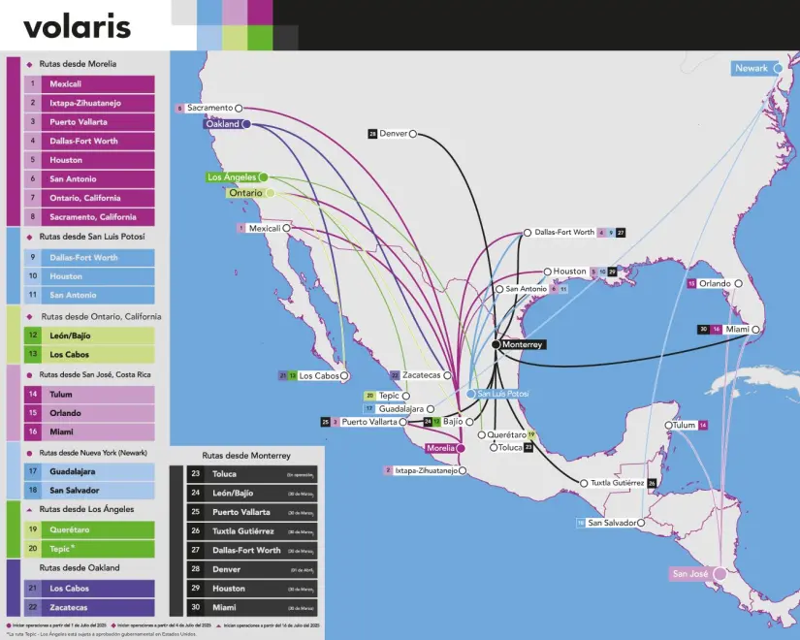Image resolution: width=800 pixels, height=640 pixels.
Task: Choose legend row 25 Puerto Vallarta
Action: tap(252, 512)
